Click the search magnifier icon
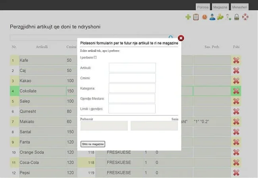 click(171, 38)
